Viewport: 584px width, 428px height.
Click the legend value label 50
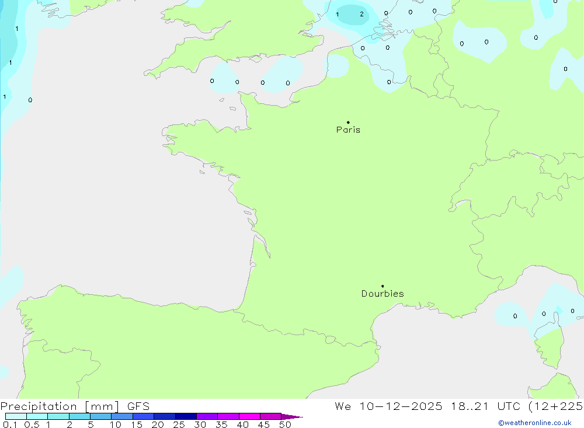[x=284, y=424]
